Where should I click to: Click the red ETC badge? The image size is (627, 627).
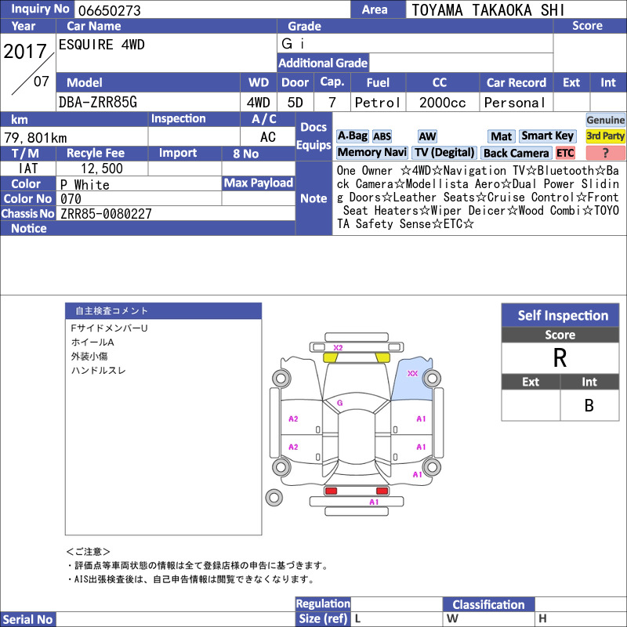tap(565, 153)
